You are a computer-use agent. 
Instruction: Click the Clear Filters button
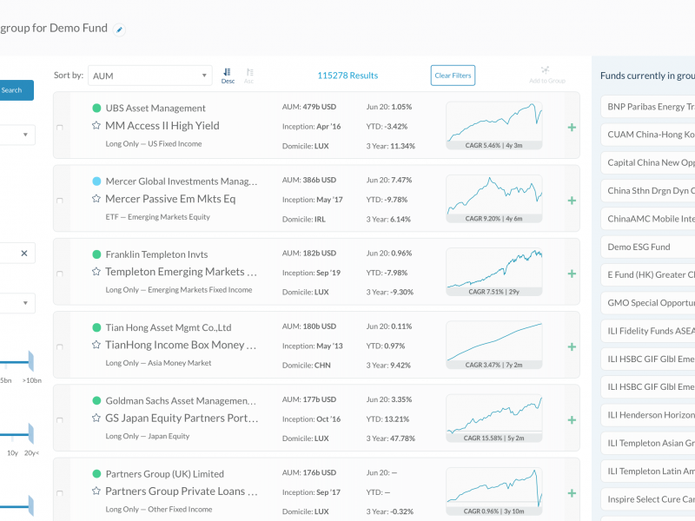point(453,76)
